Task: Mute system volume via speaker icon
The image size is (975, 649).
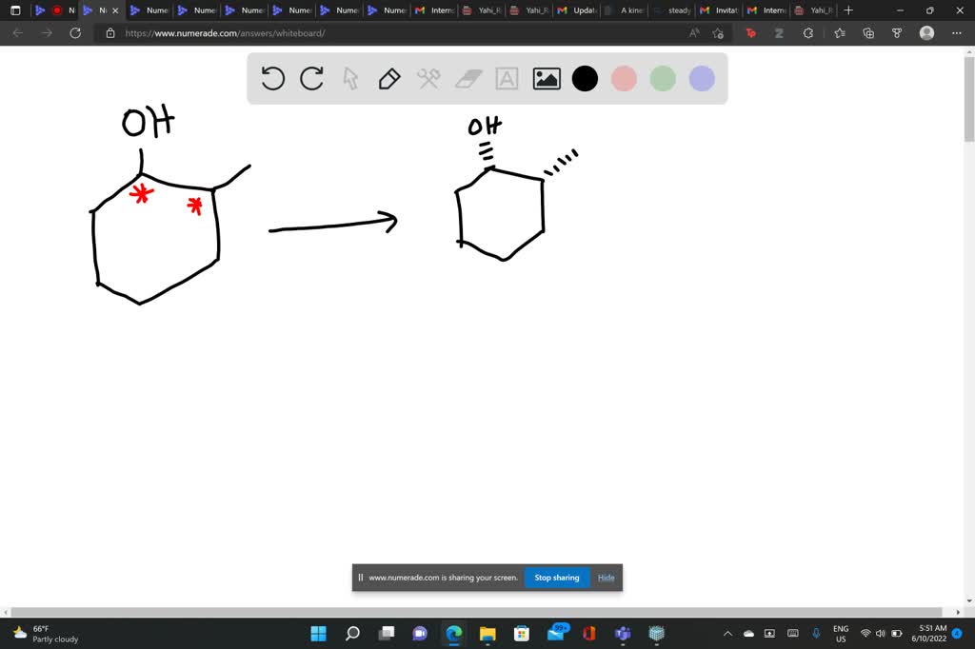Action: [x=881, y=633]
